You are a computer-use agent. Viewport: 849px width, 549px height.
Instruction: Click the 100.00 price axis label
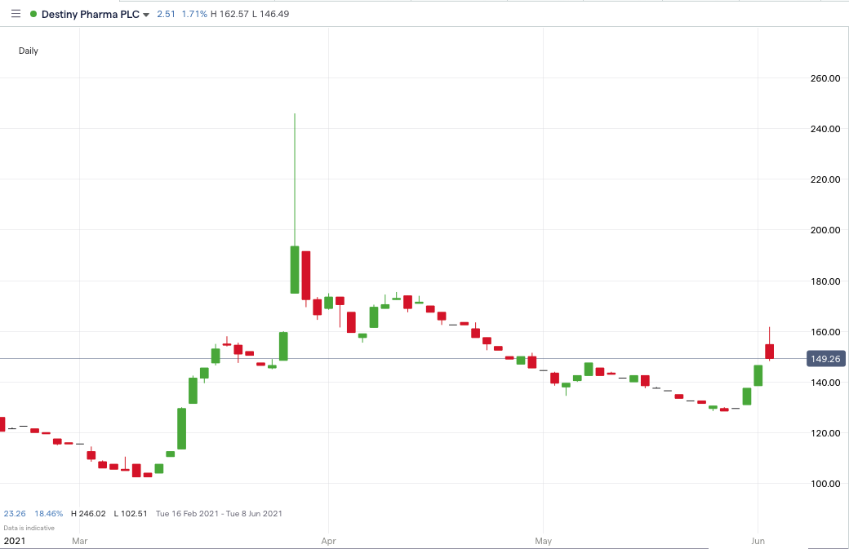825,484
